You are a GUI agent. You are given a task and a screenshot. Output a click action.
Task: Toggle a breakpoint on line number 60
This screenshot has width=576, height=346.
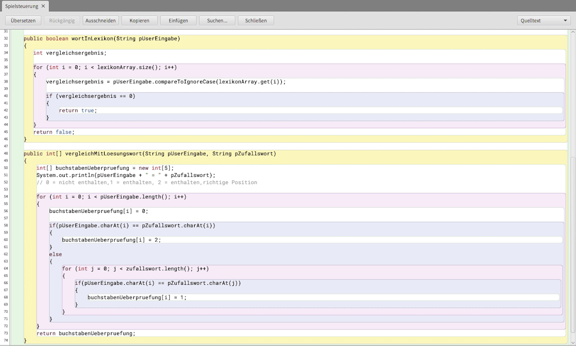point(6,240)
